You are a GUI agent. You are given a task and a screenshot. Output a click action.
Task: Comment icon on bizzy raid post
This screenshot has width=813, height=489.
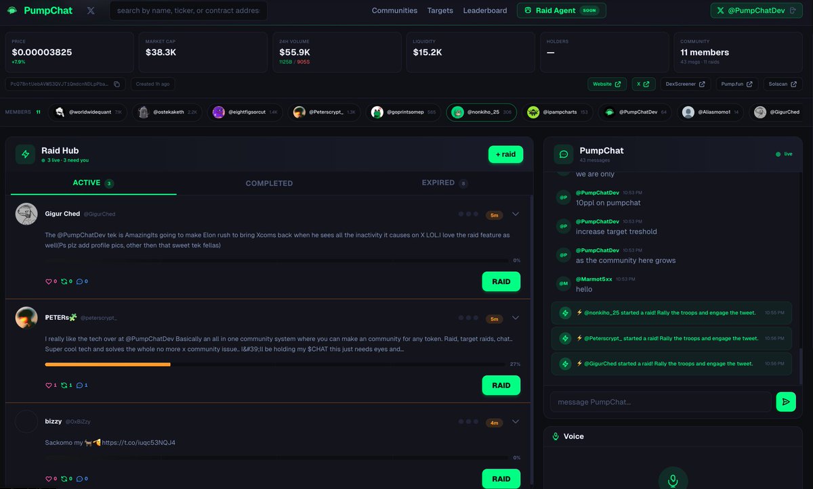point(80,479)
